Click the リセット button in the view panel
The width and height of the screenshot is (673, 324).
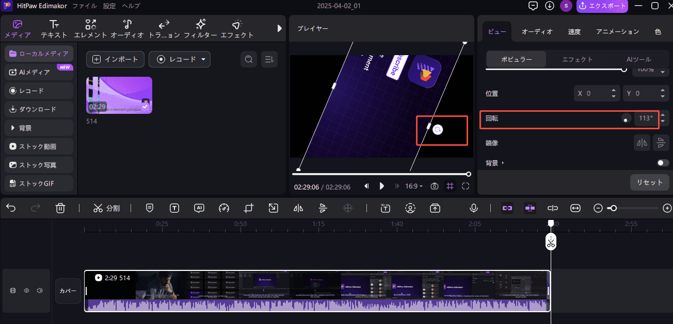point(650,182)
